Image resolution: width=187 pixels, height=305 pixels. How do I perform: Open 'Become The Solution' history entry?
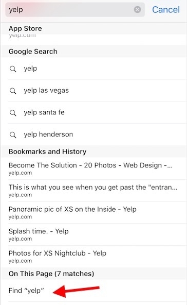point(94,168)
